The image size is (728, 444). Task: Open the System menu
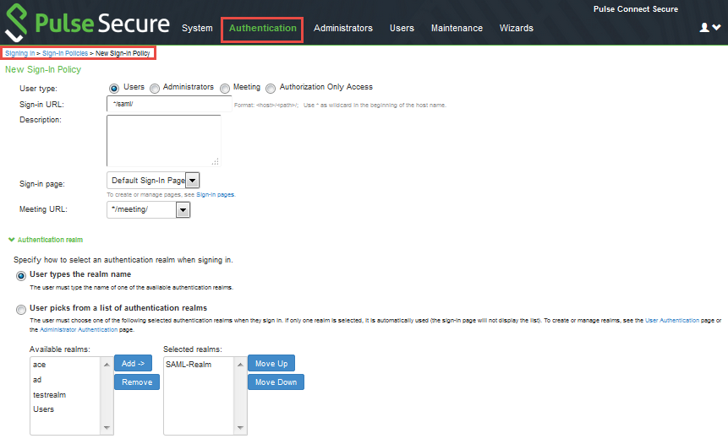coord(197,28)
